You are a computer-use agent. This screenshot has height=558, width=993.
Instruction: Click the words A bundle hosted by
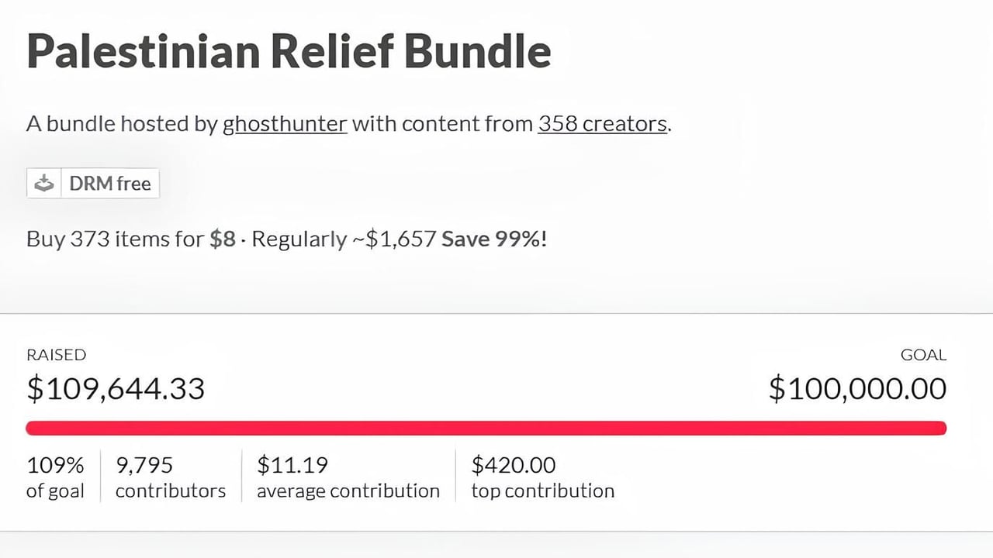click(122, 124)
